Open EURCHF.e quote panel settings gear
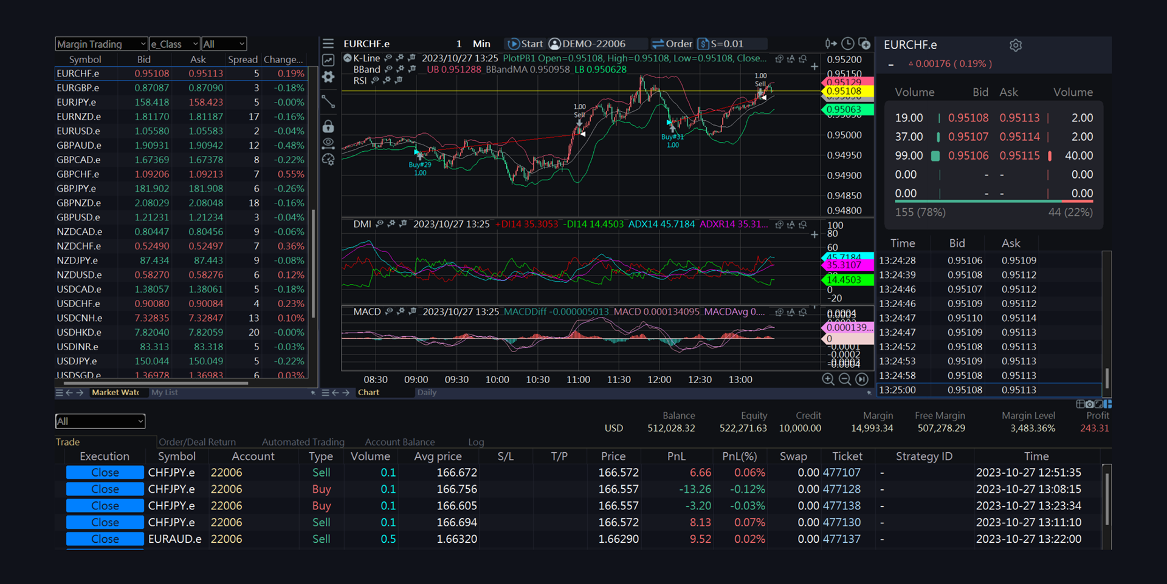 point(1016,45)
